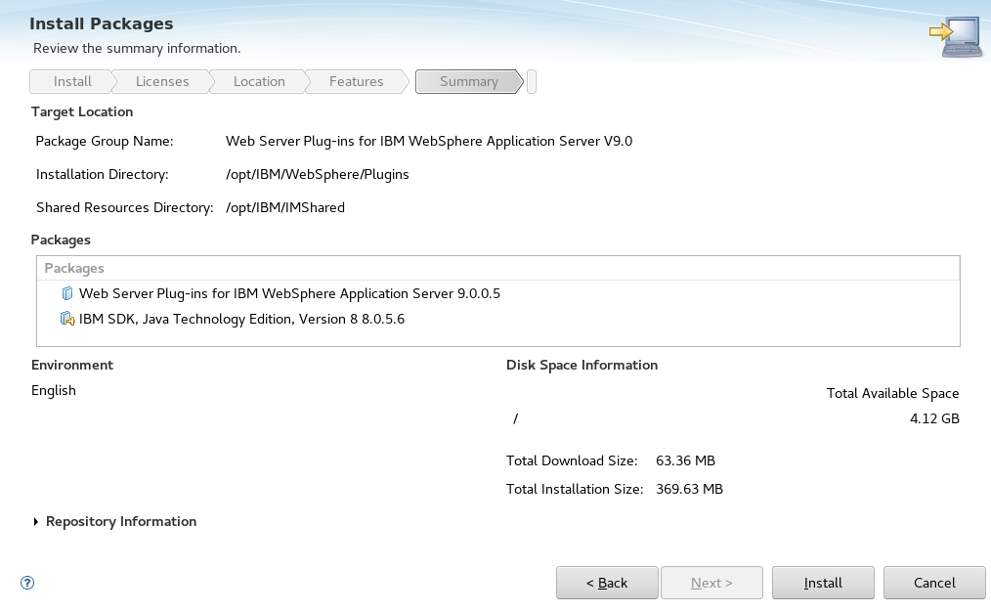Click the IBM SDK Java package icon

pyautogui.click(x=67, y=319)
